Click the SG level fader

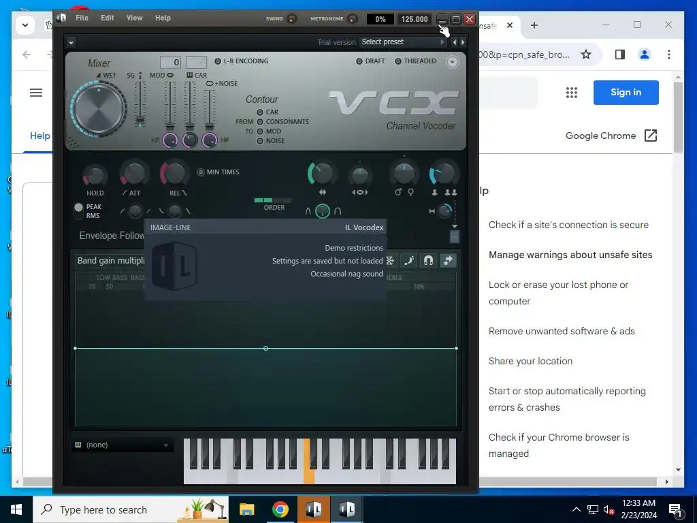pos(140,104)
